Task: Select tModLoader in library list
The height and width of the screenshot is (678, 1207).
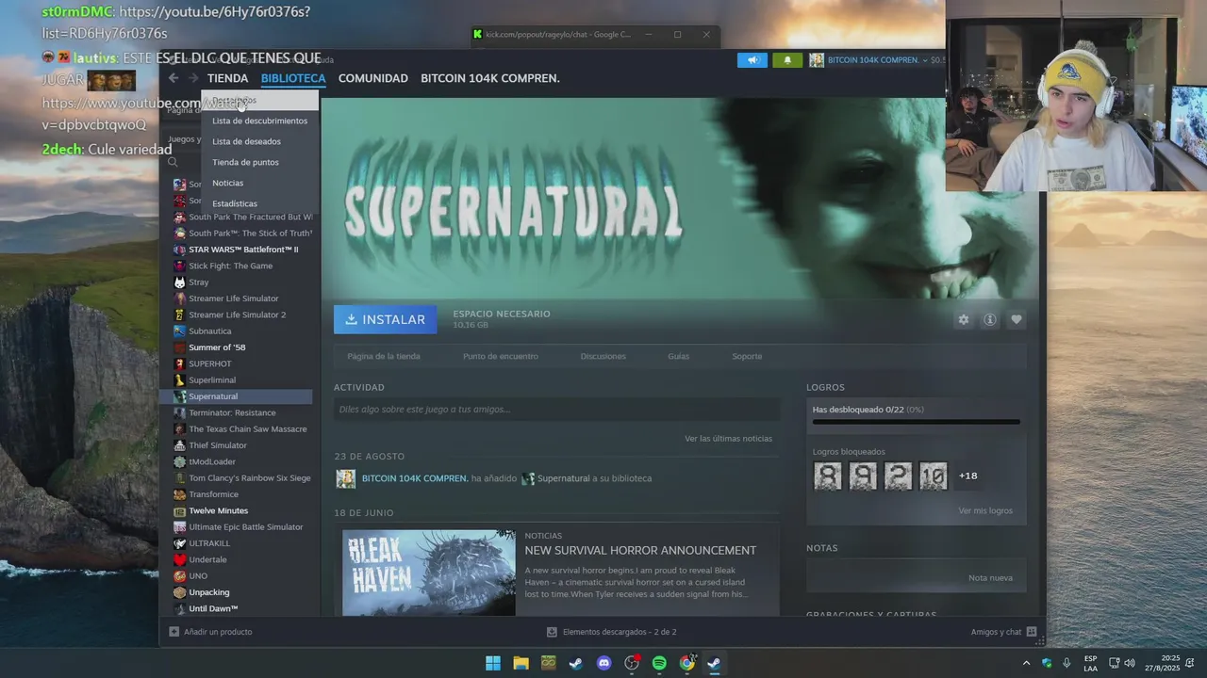Action: 212,461
